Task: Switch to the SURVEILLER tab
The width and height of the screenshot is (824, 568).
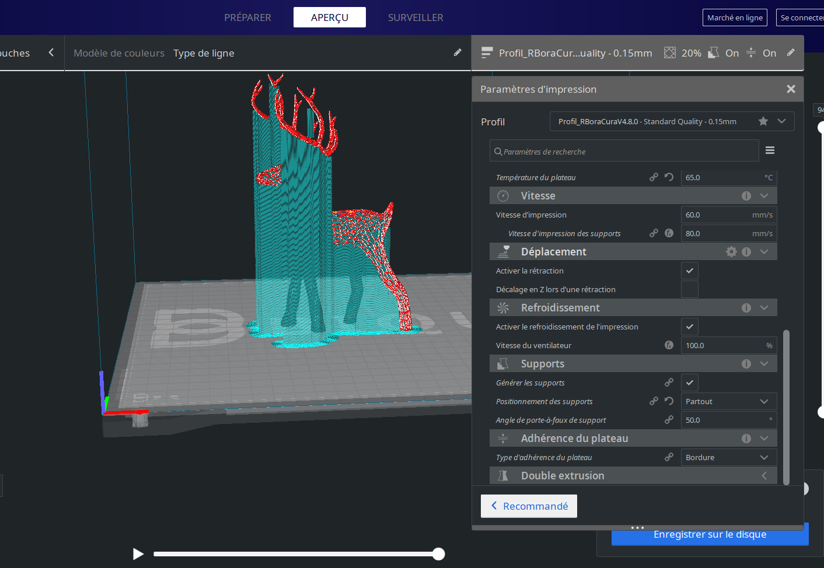Action: (416, 17)
